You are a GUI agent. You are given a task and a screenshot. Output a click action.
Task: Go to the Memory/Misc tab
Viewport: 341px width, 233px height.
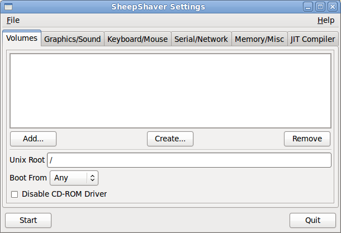tap(259, 39)
